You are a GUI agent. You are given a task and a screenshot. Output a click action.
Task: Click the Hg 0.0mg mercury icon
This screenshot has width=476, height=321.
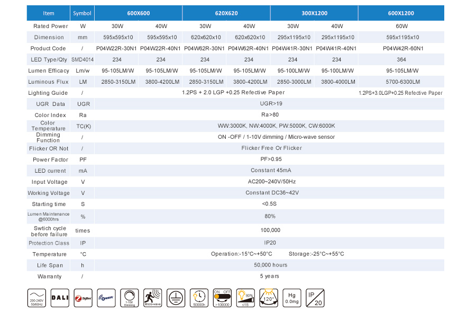(292, 298)
